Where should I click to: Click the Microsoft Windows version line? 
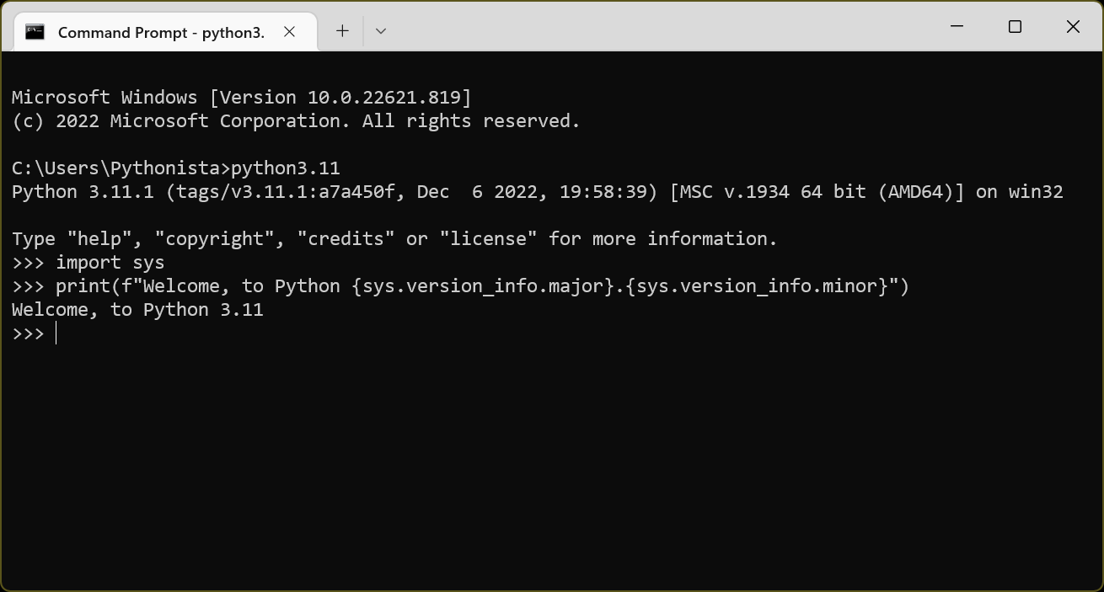(241, 98)
